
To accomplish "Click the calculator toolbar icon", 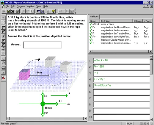I will [72, 11].
